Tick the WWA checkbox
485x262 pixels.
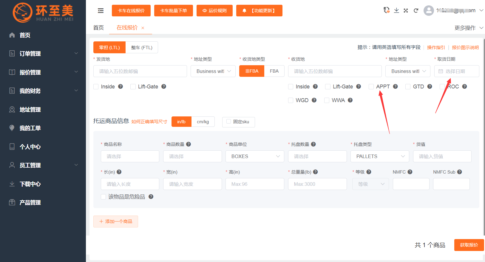[x=327, y=100]
